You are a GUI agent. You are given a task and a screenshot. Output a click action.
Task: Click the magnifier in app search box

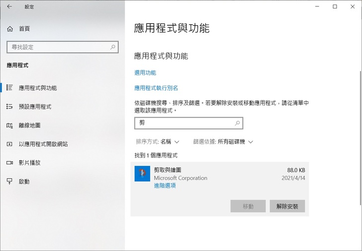tap(237, 123)
